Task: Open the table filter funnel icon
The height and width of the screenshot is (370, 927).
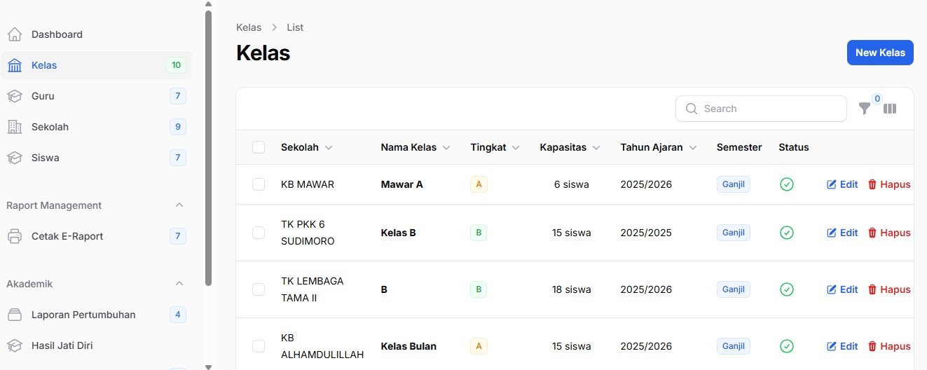Action: pos(865,109)
